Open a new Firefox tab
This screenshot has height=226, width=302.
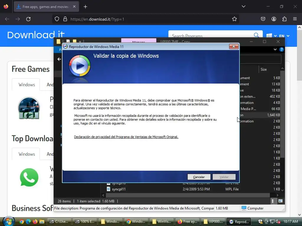point(85,7)
